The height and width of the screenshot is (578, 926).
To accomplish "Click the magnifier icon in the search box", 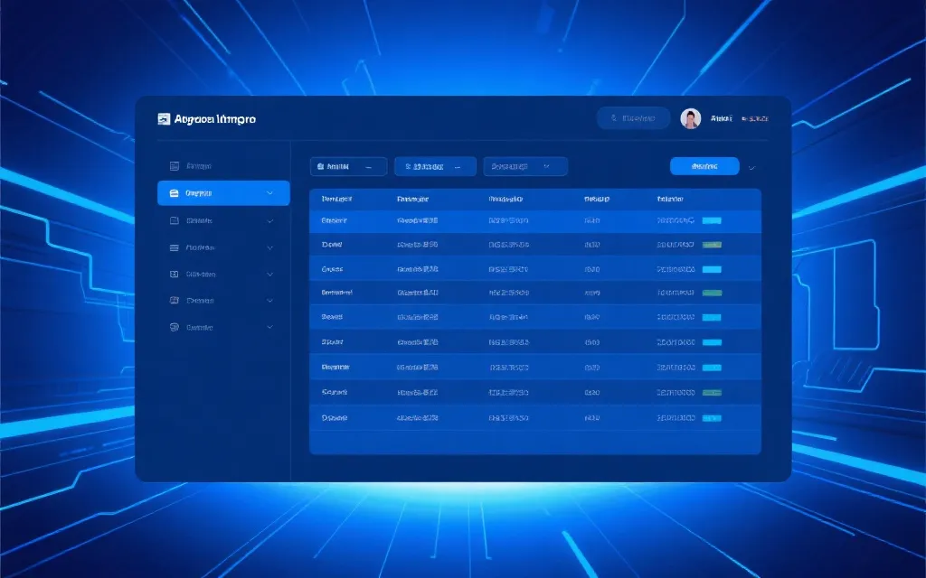I will click(615, 118).
